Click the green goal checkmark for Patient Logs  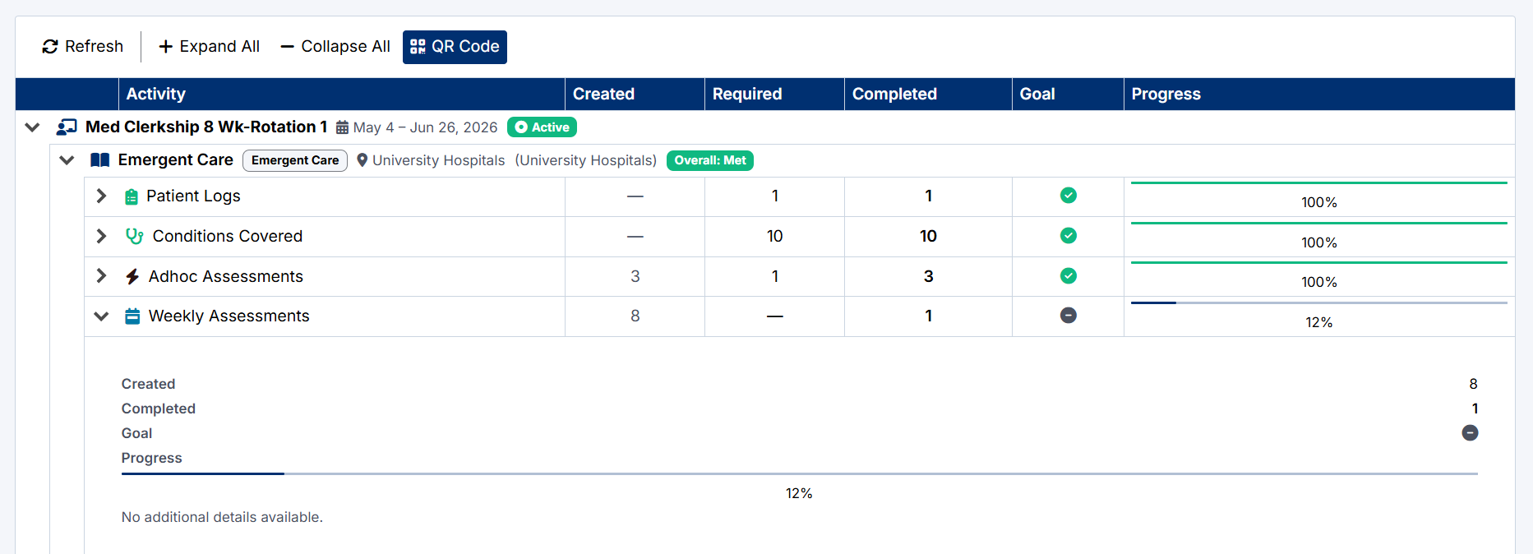click(1068, 196)
